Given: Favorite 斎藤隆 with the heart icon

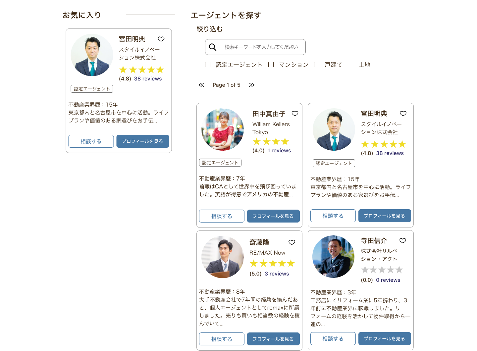Looking at the screenshot, I should [291, 242].
